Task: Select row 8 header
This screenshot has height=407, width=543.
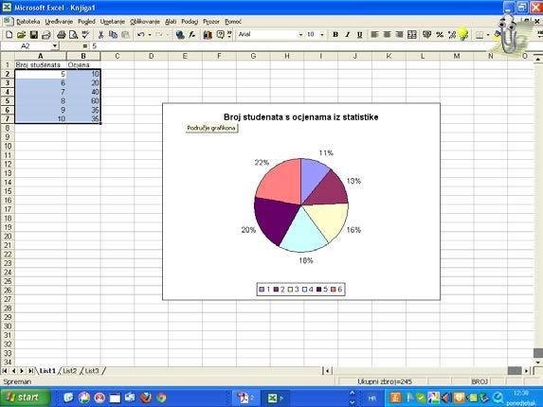Action: coord(8,128)
